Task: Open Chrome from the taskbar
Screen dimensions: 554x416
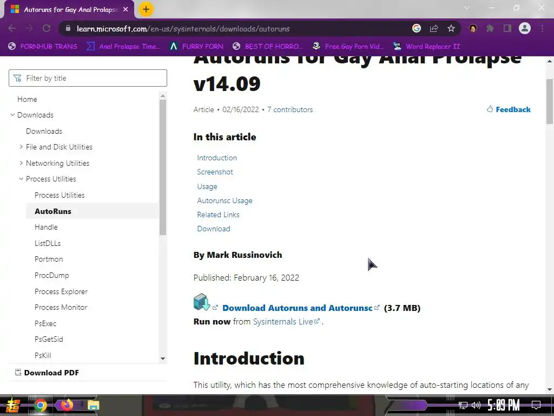Action: point(40,405)
